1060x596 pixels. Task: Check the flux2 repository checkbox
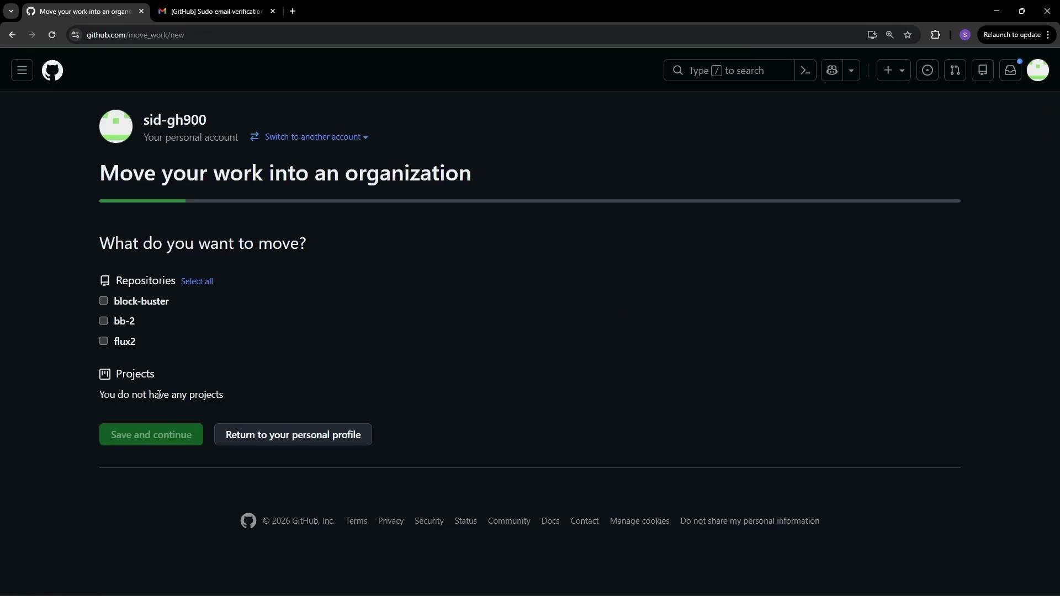[103, 341]
